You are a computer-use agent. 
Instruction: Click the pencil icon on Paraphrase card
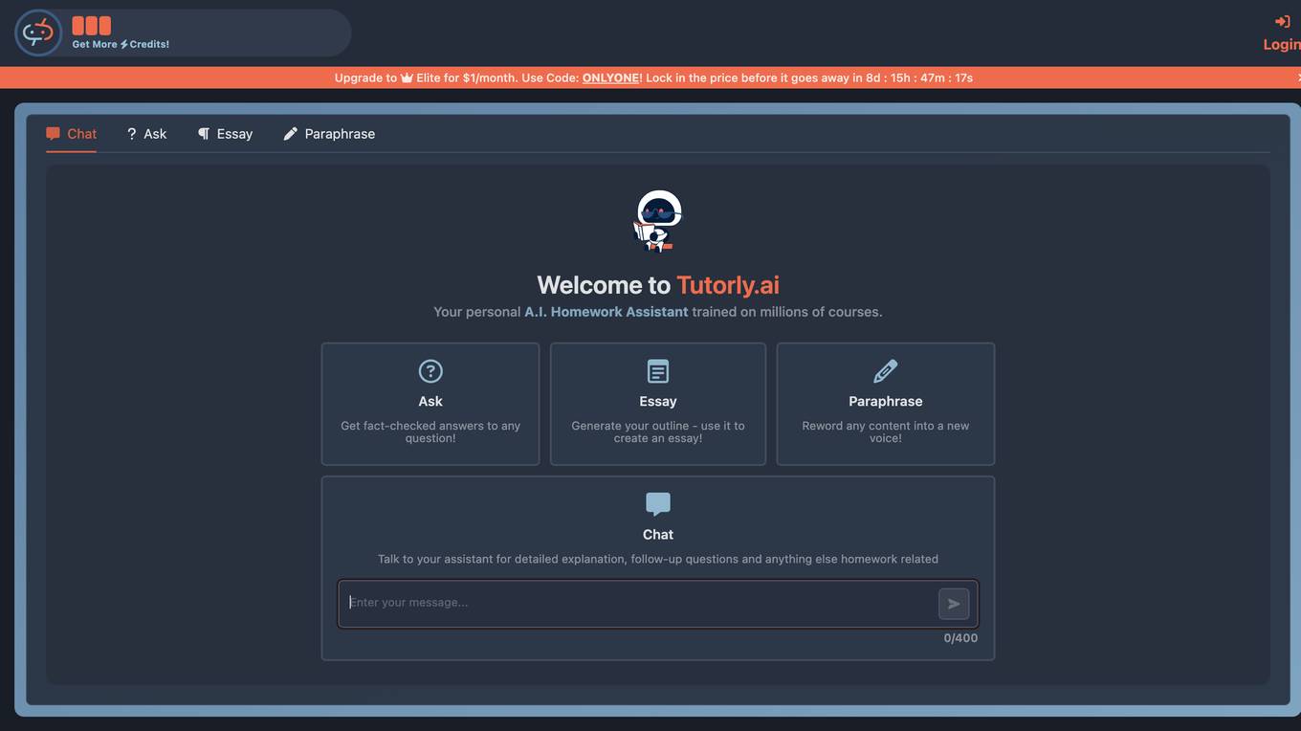click(886, 371)
